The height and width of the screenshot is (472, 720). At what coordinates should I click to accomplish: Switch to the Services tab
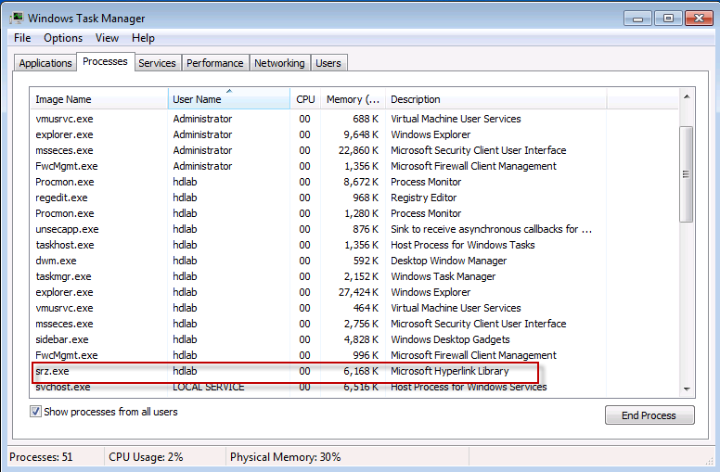coord(157,63)
